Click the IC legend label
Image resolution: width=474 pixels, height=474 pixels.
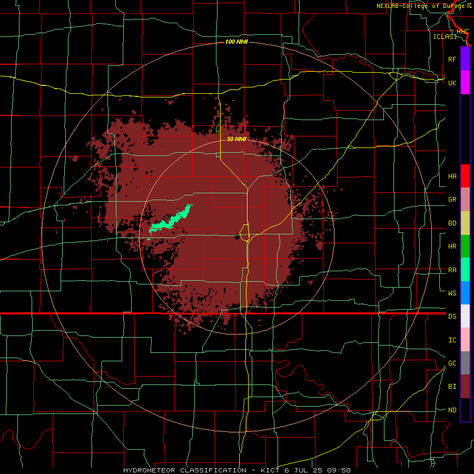(452, 340)
